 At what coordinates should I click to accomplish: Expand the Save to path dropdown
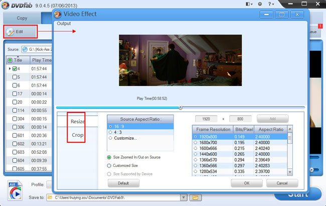(184, 197)
